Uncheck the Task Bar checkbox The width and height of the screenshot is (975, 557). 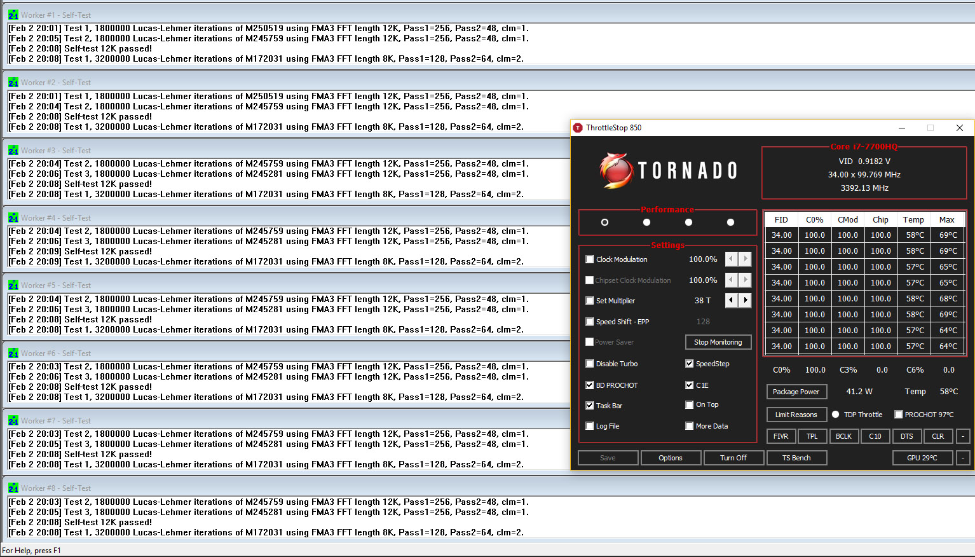tap(590, 406)
